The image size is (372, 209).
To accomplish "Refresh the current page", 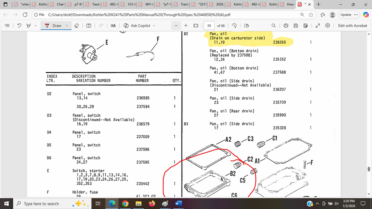I will coord(25,15).
